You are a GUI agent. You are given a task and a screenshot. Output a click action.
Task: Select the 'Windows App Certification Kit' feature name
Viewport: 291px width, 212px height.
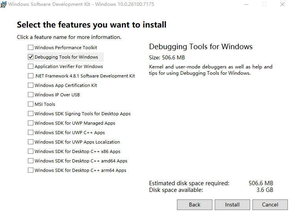click(66, 85)
